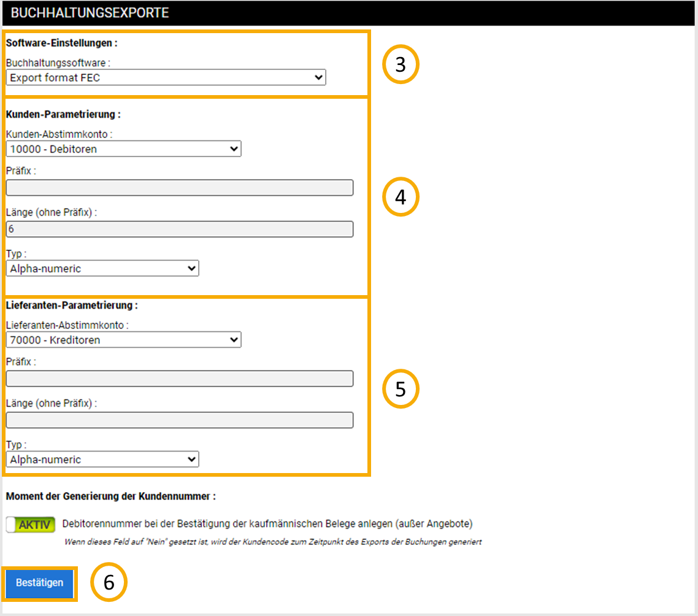Image resolution: width=698 pixels, height=616 pixels.
Task: Open the Typ dropdown under Kunden-Parametrierung
Action: point(102,268)
